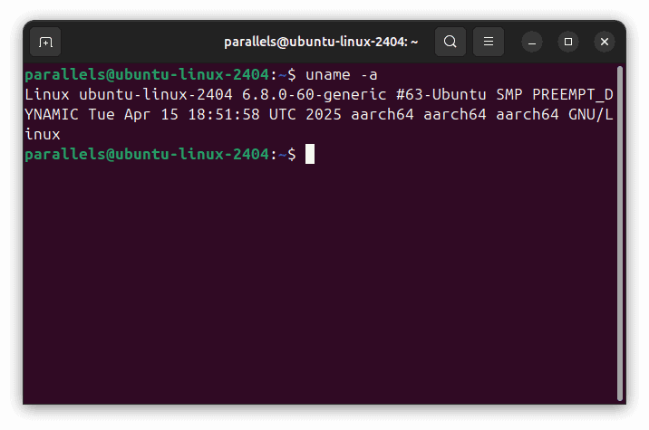
Task: Close the terminal window
Action: [604, 42]
